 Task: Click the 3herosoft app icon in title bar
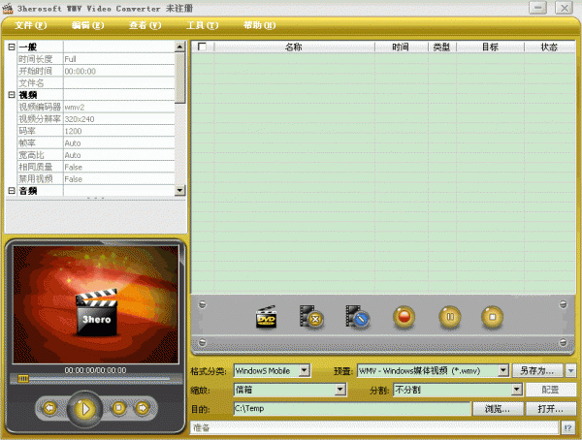(x=8, y=8)
